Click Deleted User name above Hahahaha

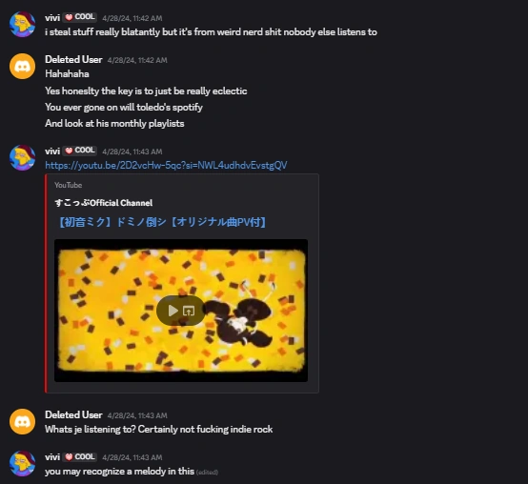click(x=73, y=60)
